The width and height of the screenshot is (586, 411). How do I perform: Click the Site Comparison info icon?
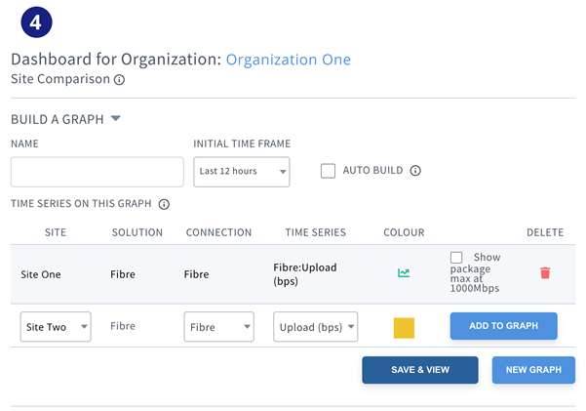pyautogui.click(x=119, y=80)
